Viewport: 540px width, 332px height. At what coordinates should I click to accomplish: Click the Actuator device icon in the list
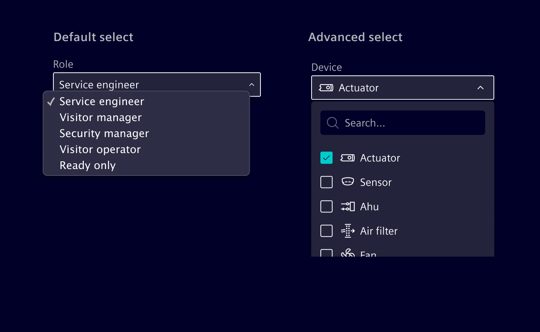tap(347, 158)
